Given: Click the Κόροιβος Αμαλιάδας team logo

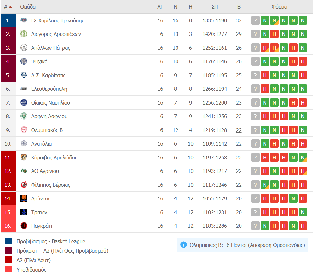Looking at the screenshot, I should (x=24, y=157).
